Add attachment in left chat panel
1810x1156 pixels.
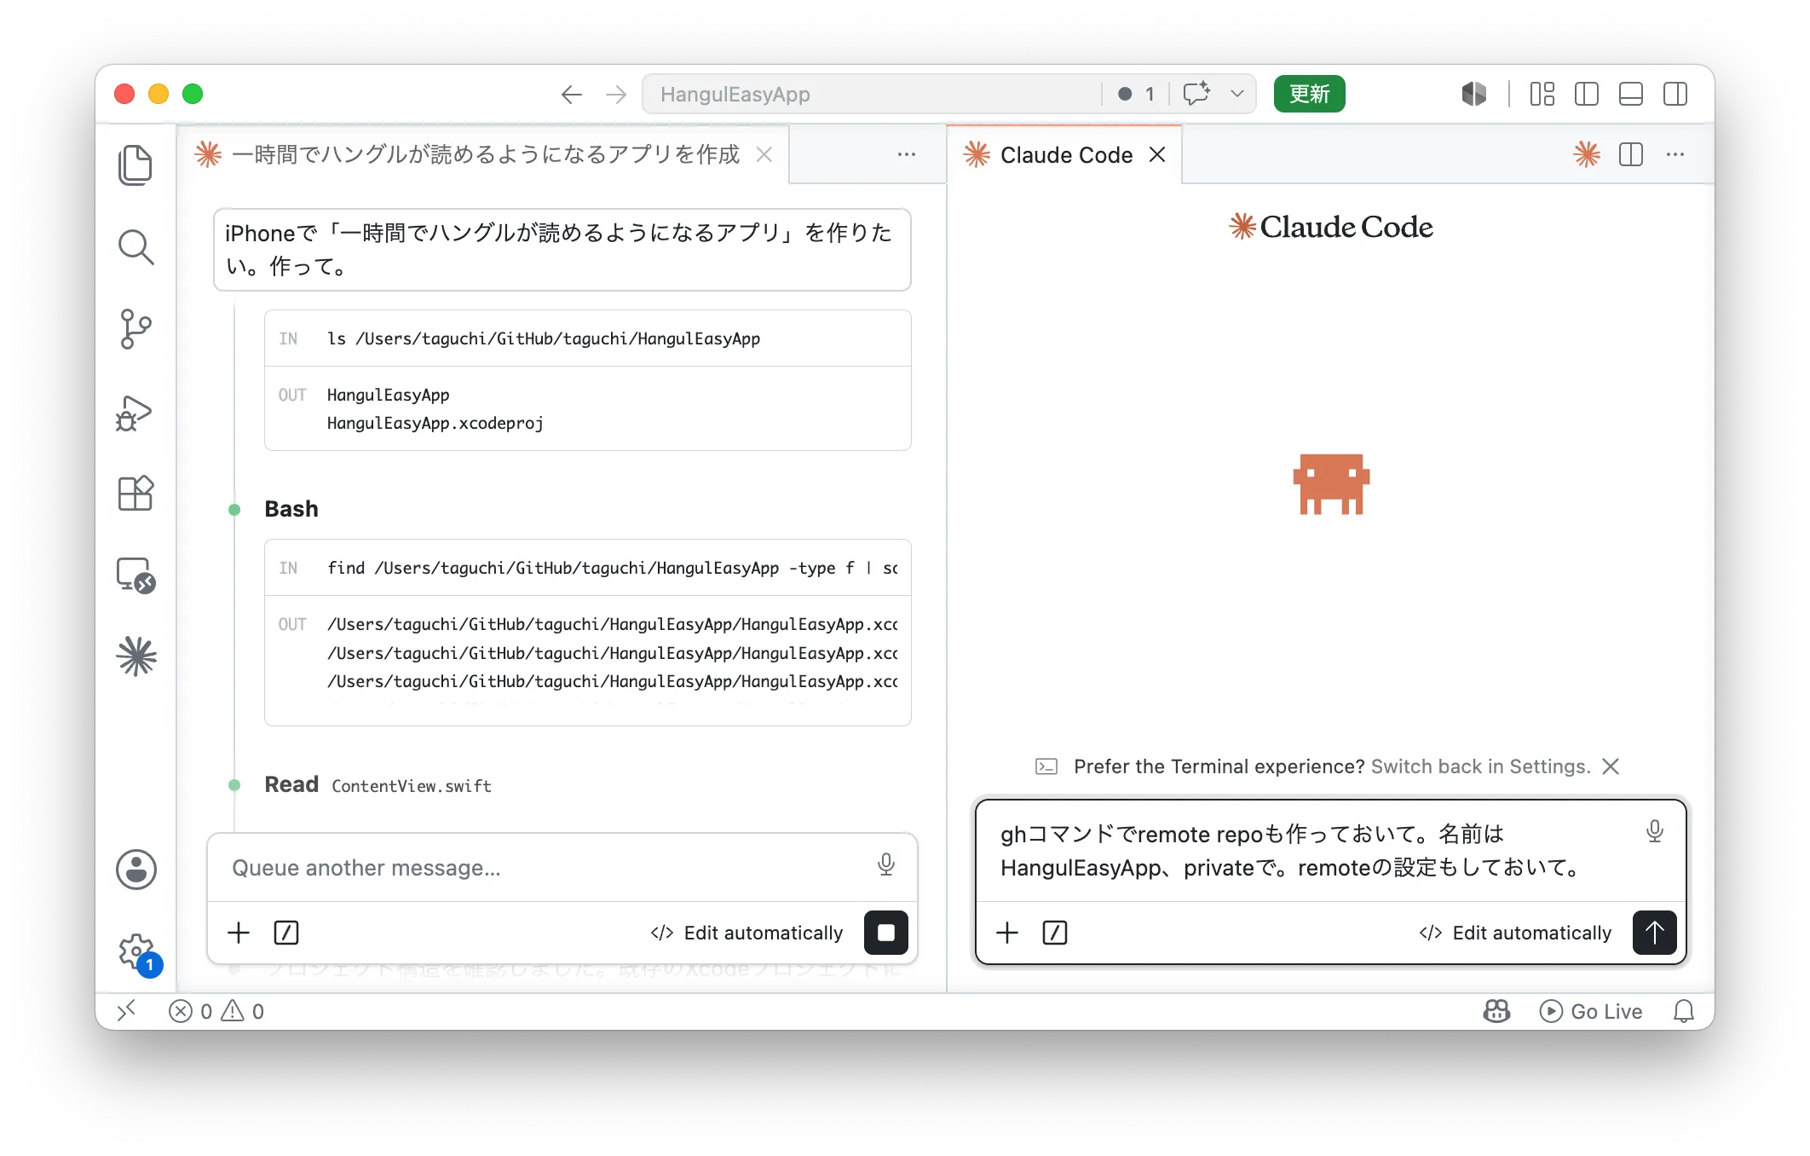click(239, 933)
